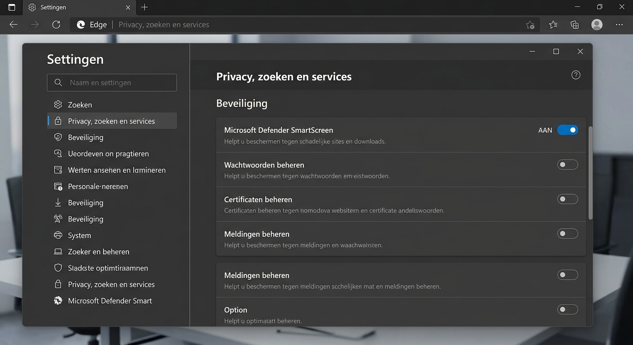This screenshot has width=633, height=345.
Task: Click the Microsoft Defender SmartScreen title
Action: [279, 130]
